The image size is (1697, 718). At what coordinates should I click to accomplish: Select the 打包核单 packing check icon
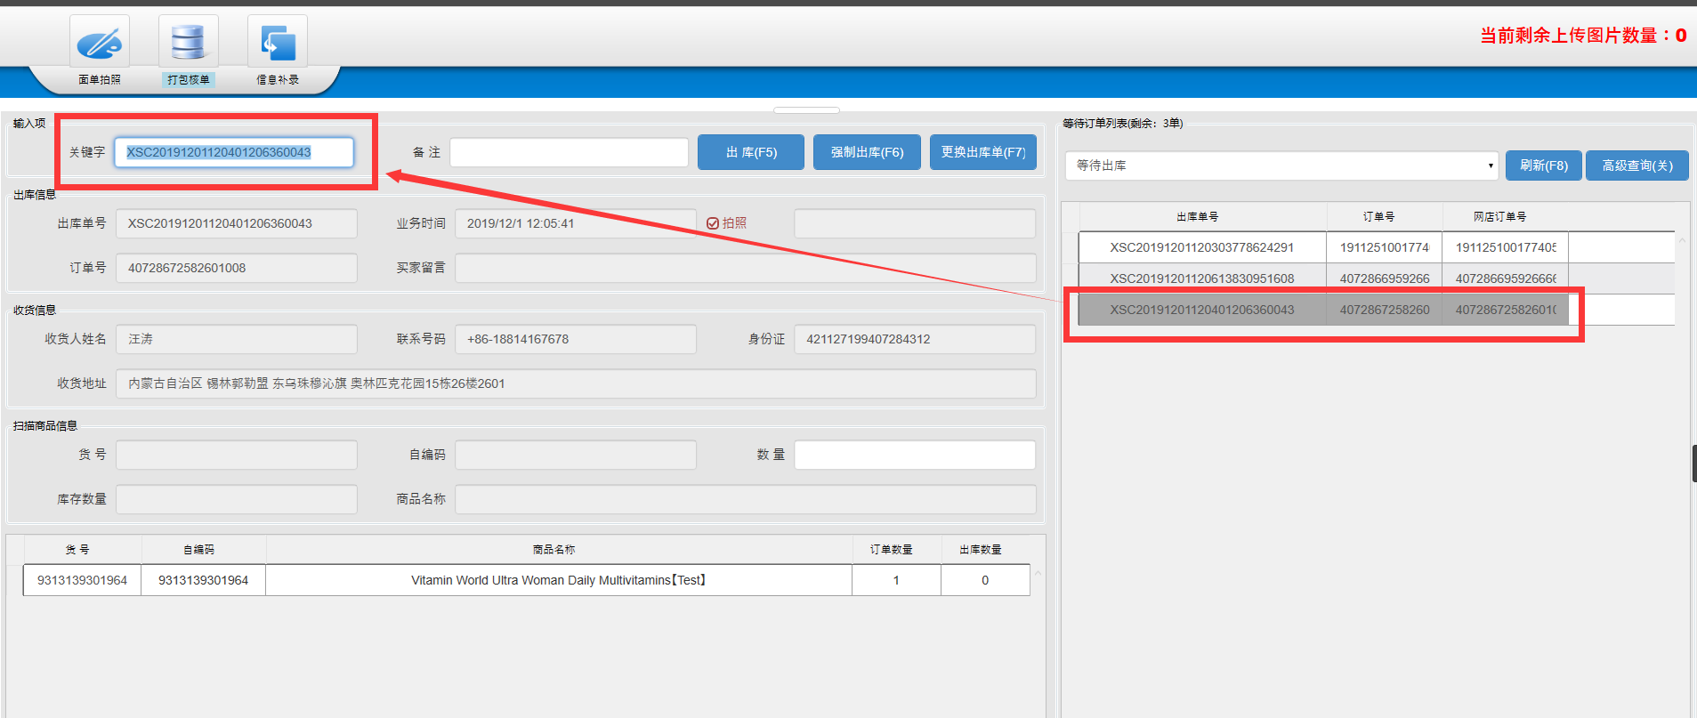coord(189,43)
